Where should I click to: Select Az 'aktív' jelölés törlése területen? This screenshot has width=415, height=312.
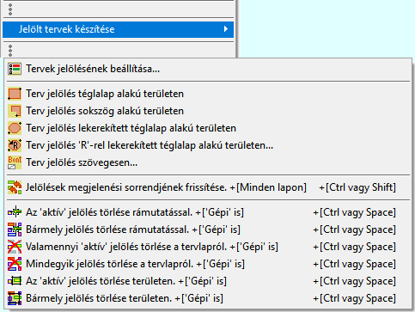(x=209, y=281)
